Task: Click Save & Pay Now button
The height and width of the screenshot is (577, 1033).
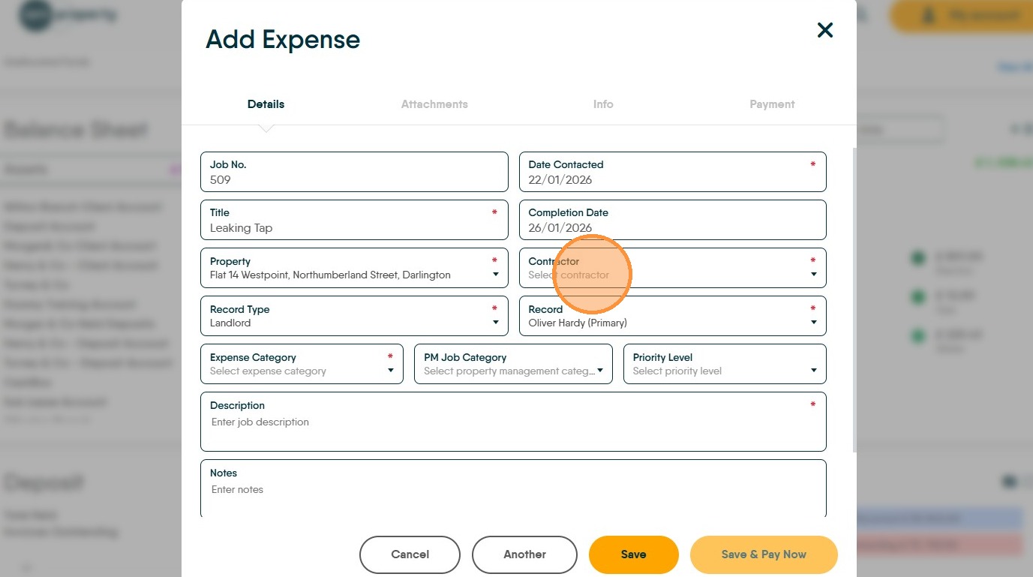Action: (763, 554)
